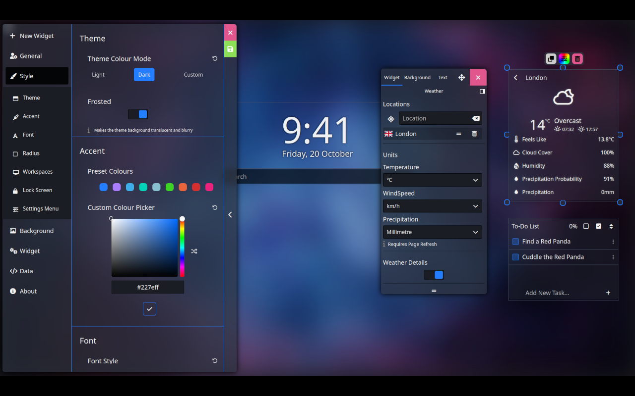Disable the Weather Details toggle
The height and width of the screenshot is (396, 635).
click(x=434, y=274)
